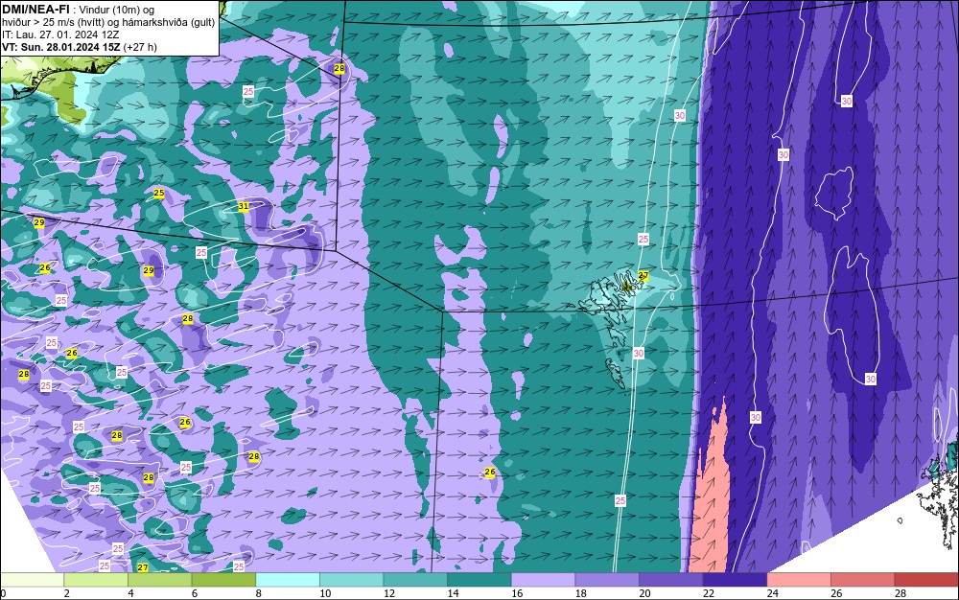Image resolution: width=959 pixels, height=600 pixels.
Task: Click the legend scale tick label '0'
Action: click(x=3, y=593)
